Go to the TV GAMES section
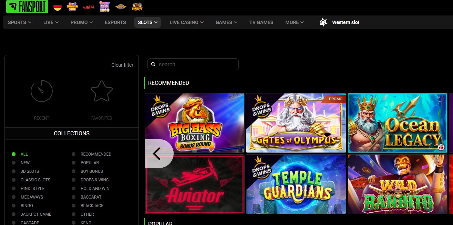Viewport: 453px width, 225px height. tap(261, 22)
